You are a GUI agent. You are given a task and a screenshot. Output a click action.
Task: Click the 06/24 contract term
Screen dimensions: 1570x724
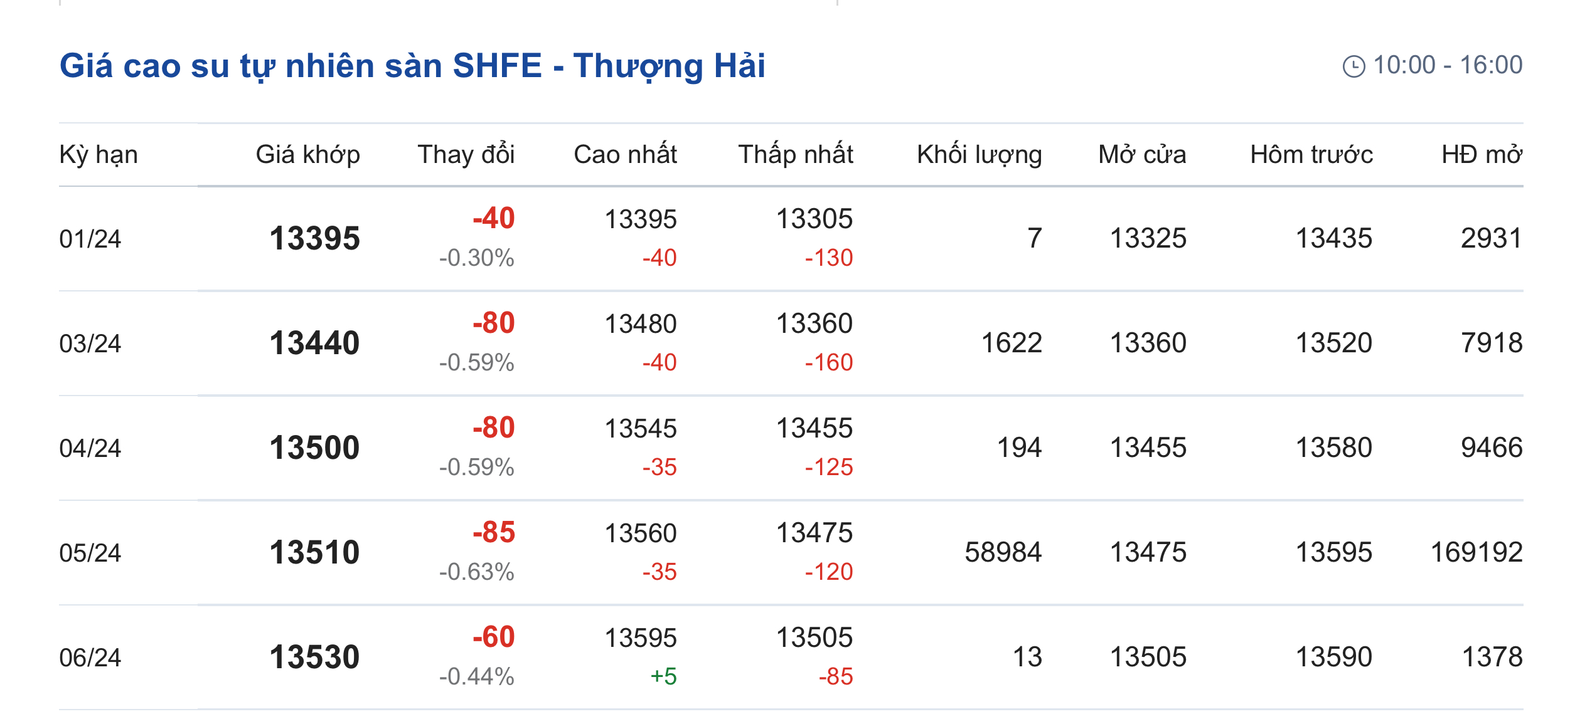90,658
